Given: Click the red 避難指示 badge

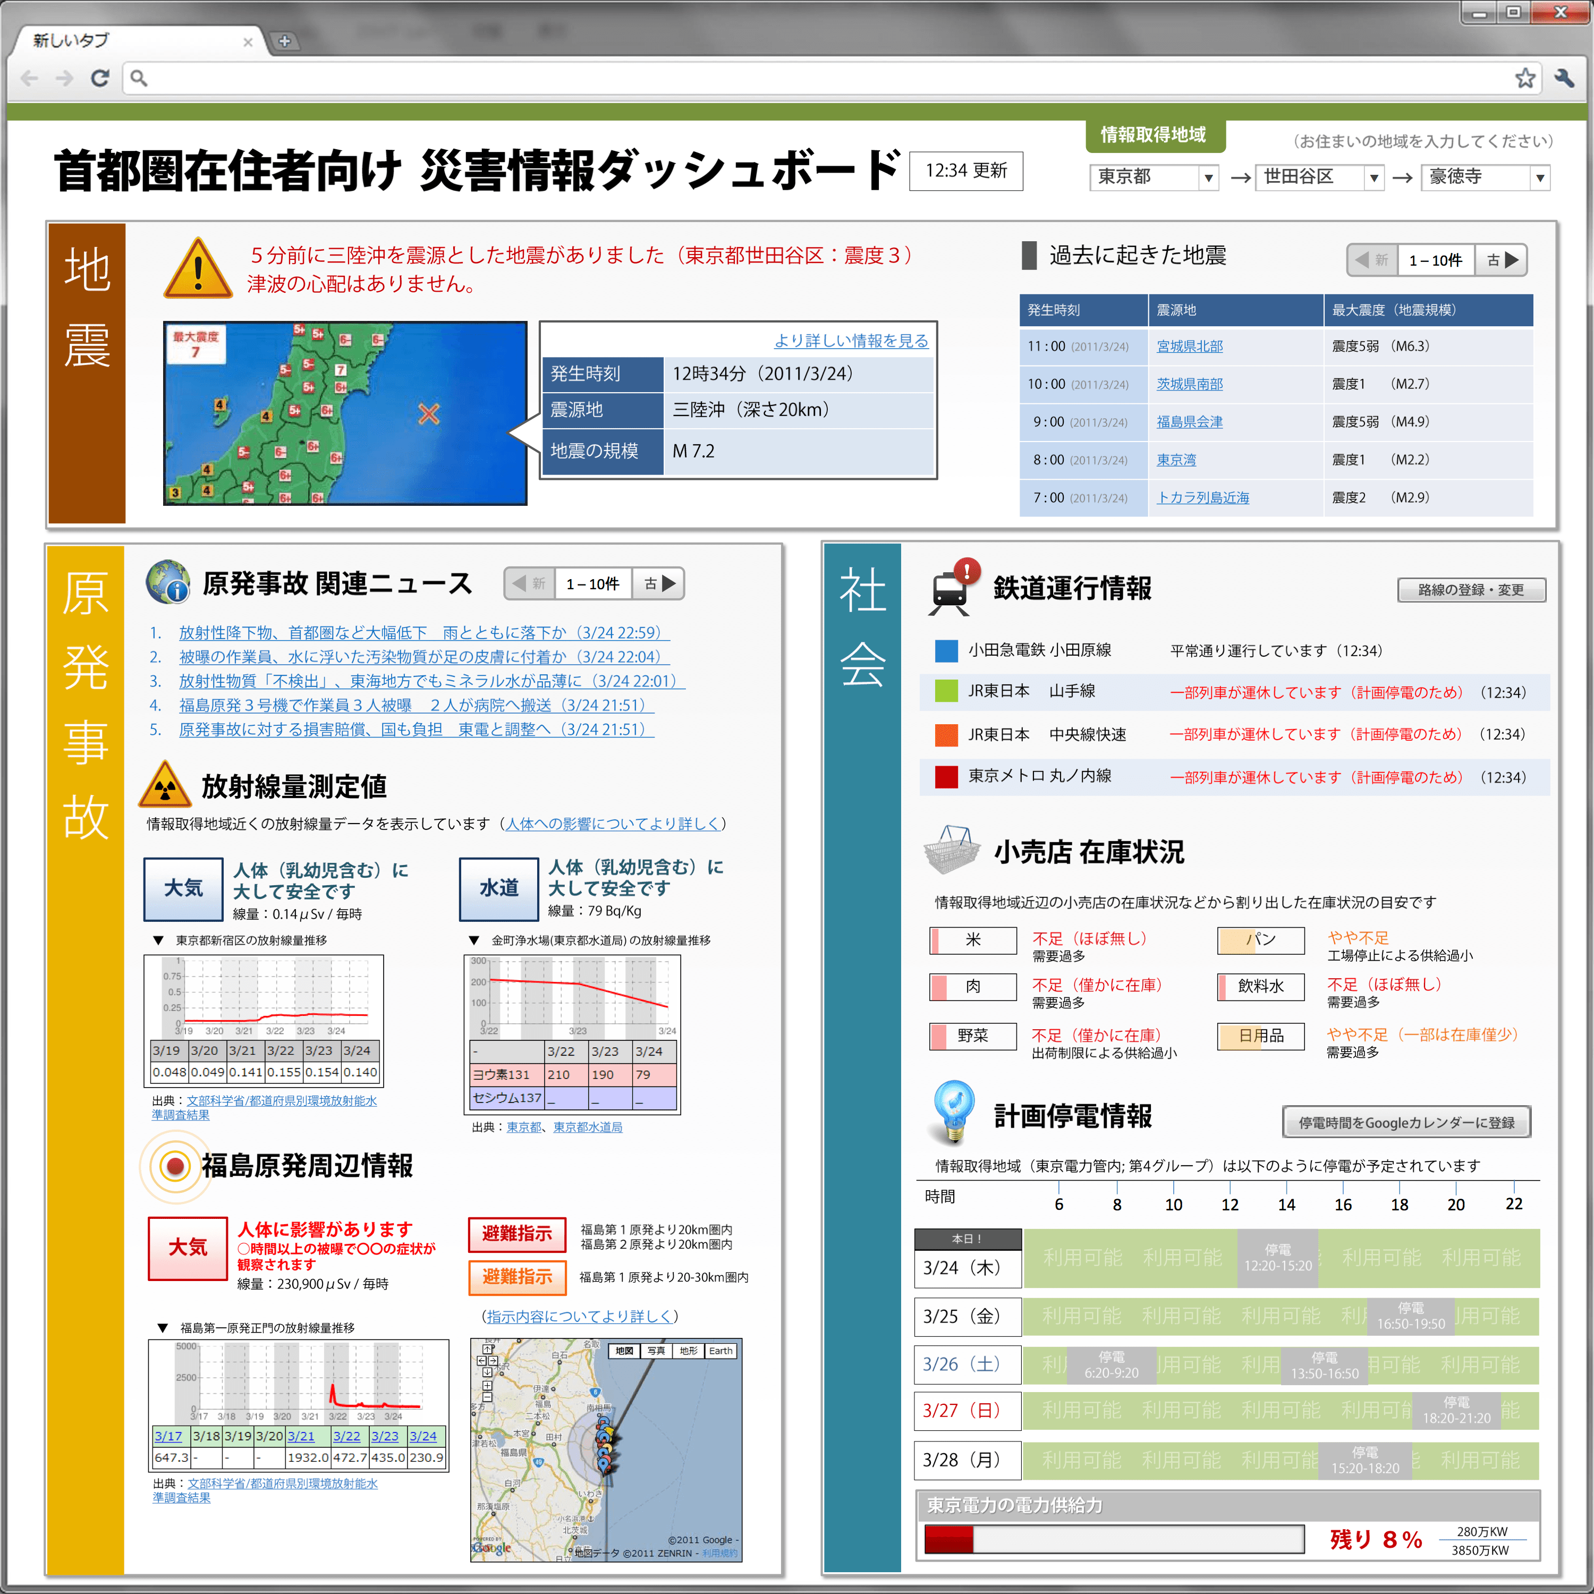Looking at the screenshot, I should pyautogui.click(x=518, y=1234).
